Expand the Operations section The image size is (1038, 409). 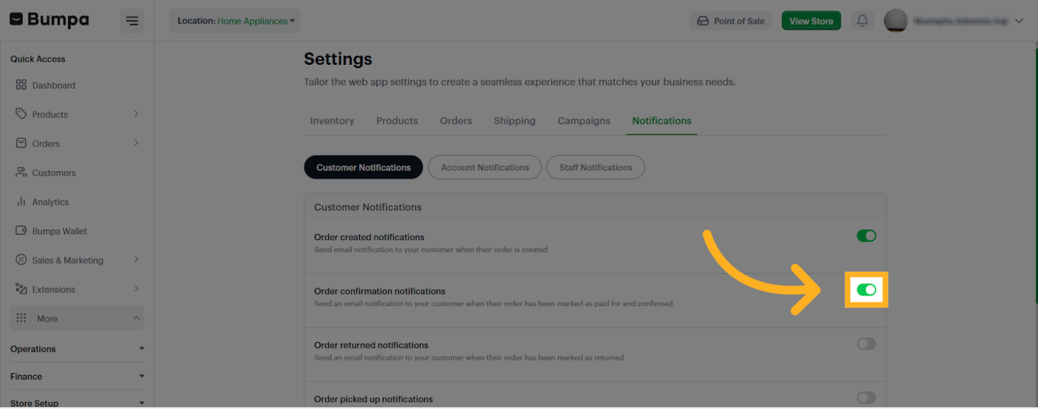76,349
